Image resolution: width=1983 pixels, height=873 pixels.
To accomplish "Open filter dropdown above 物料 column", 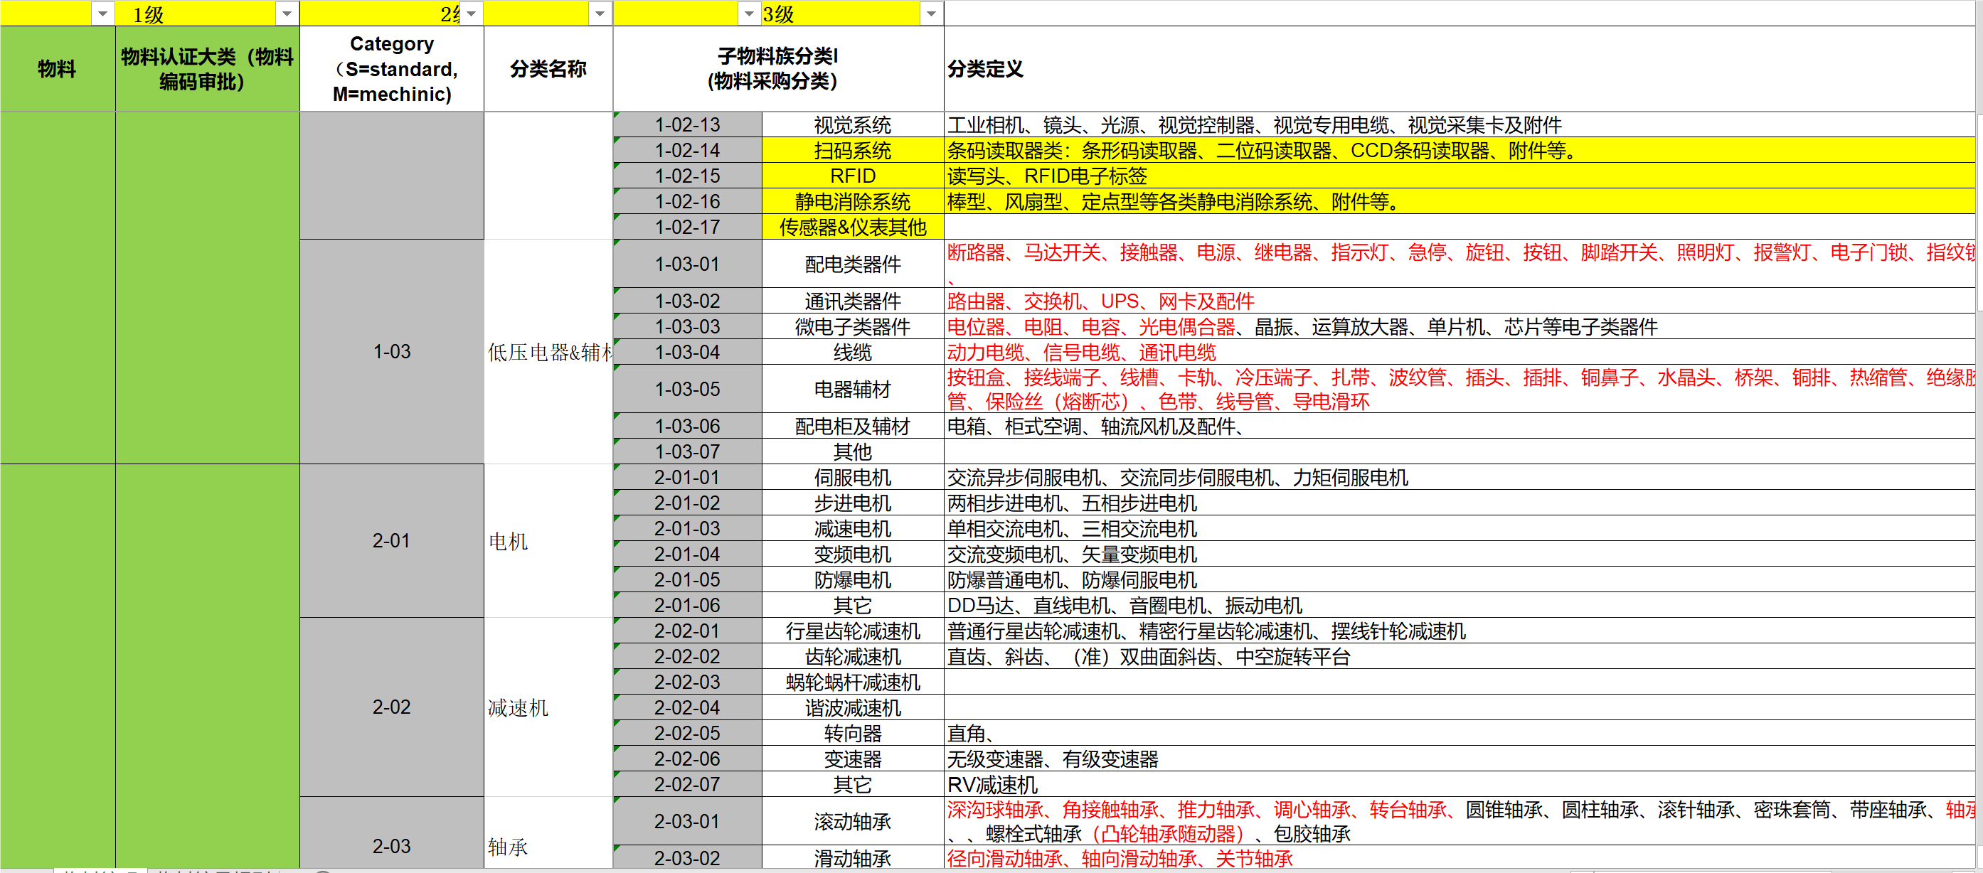I will click(102, 14).
